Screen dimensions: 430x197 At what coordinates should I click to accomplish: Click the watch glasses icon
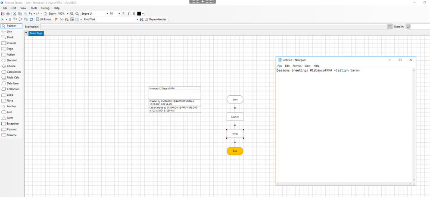62,19
